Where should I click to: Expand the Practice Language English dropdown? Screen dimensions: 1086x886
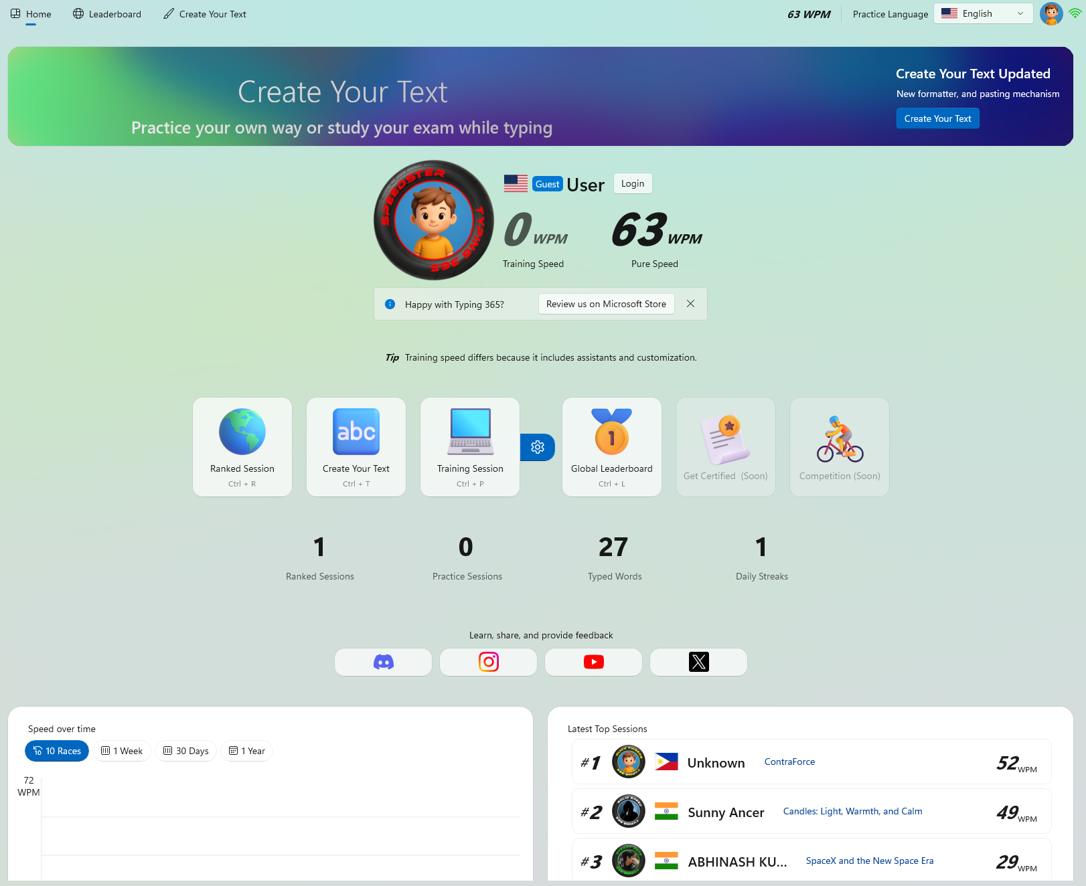click(x=983, y=13)
